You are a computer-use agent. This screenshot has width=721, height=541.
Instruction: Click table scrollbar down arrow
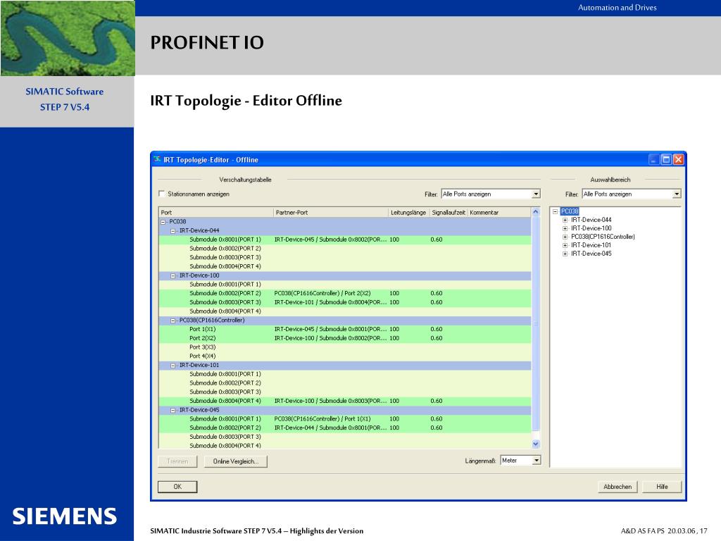(x=535, y=444)
